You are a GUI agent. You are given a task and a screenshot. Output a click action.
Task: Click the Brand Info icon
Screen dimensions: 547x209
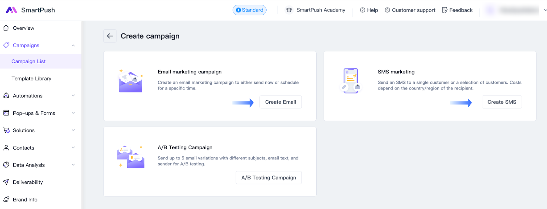click(6, 199)
